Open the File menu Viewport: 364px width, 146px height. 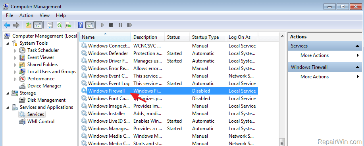(x=10, y=15)
